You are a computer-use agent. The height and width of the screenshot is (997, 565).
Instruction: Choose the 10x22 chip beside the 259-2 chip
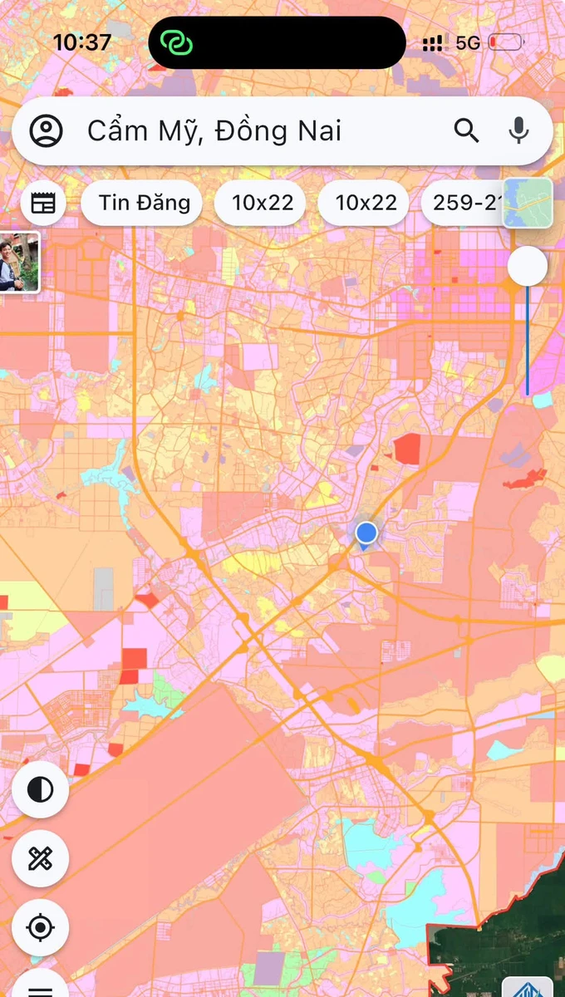pos(366,203)
